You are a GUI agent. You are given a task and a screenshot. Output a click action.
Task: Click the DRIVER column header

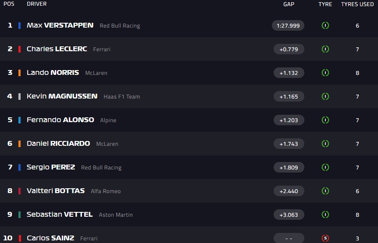pos(37,4)
